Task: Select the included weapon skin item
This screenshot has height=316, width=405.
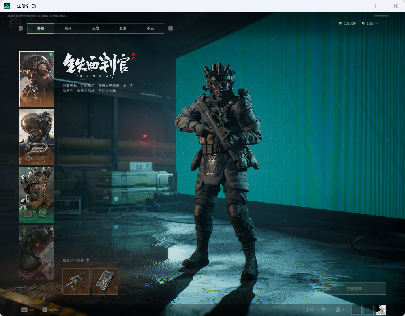Action: pyautogui.click(x=76, y=281)
